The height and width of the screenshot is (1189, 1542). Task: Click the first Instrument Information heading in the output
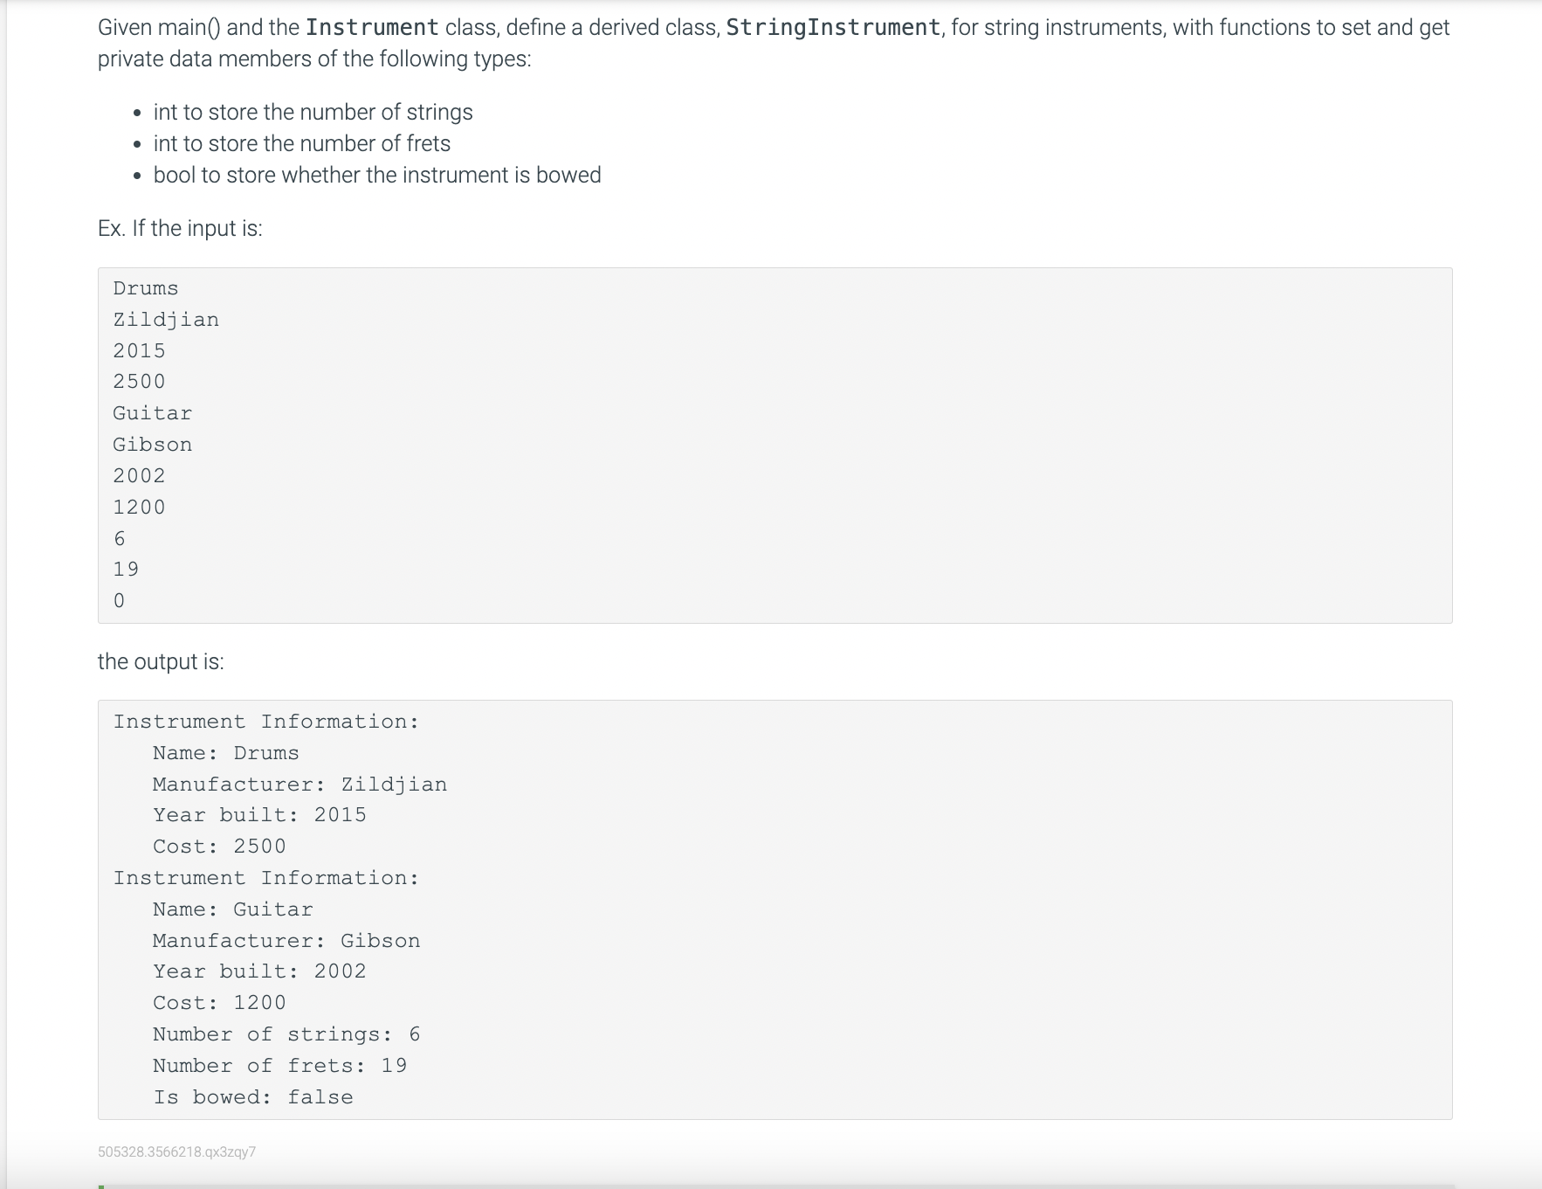click(266, 722)
